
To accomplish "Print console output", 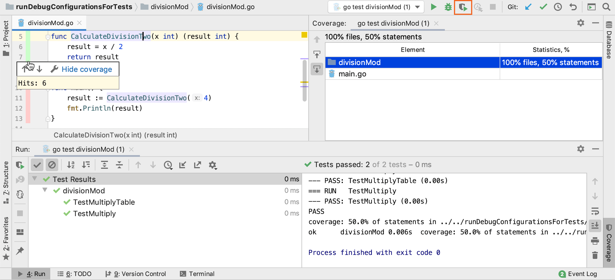I will click(595, 241).
